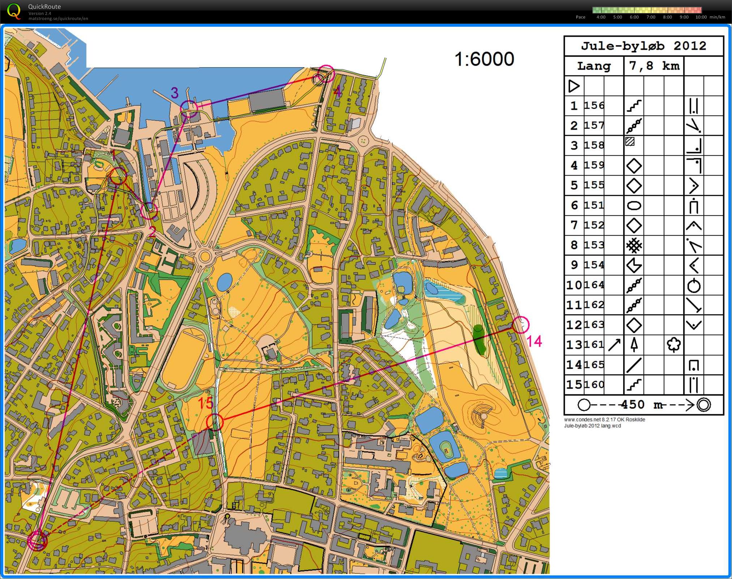Screen dimensions: 732x579
Task: Click the corner symbol in row 3
Action: [694, 146]
